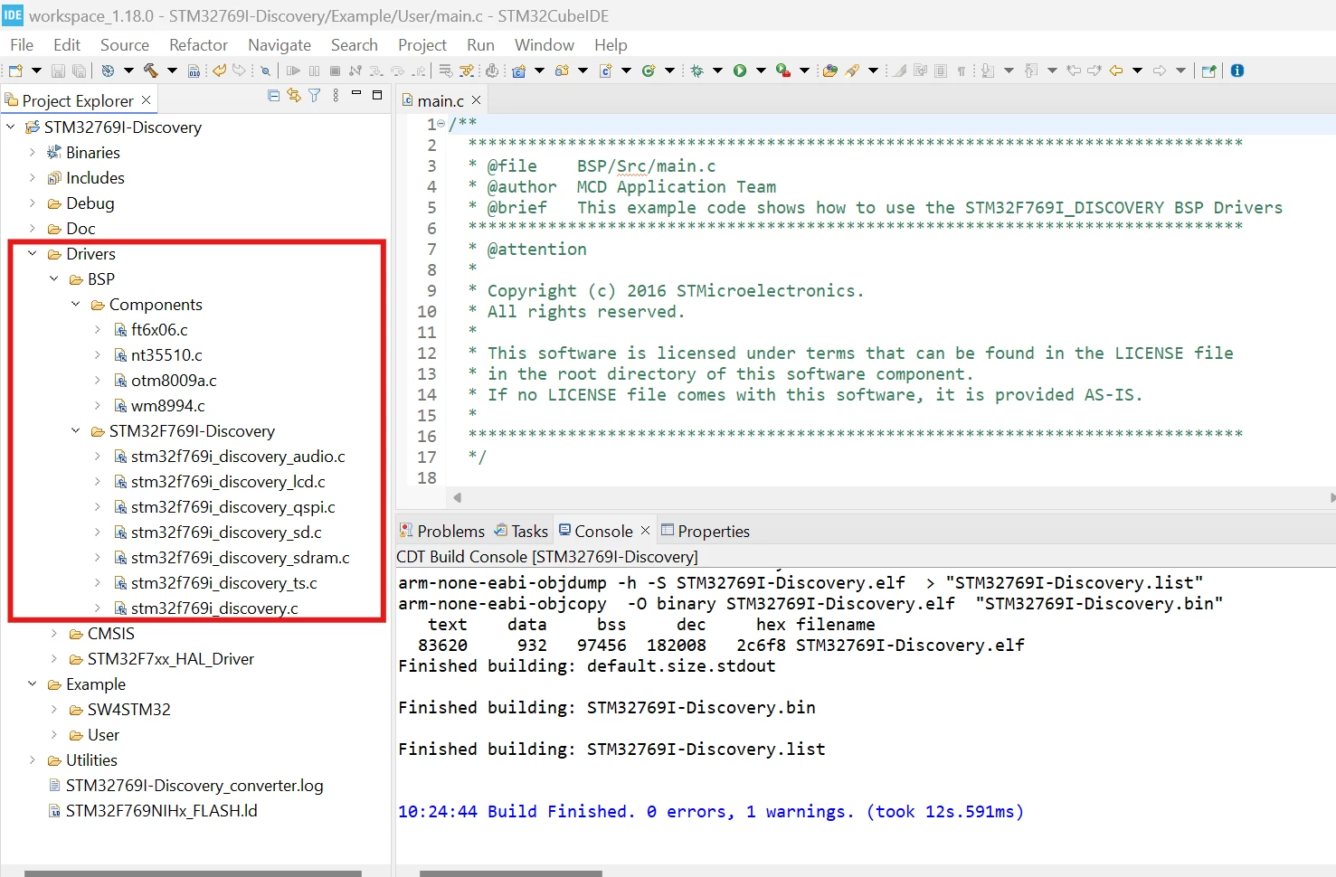The image size is (1336, 877).
Task: Click the Debug bug icon
Action: (696, 71)
